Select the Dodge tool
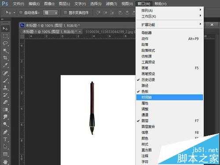The image size is (220, 165). (x=5, y=124)
